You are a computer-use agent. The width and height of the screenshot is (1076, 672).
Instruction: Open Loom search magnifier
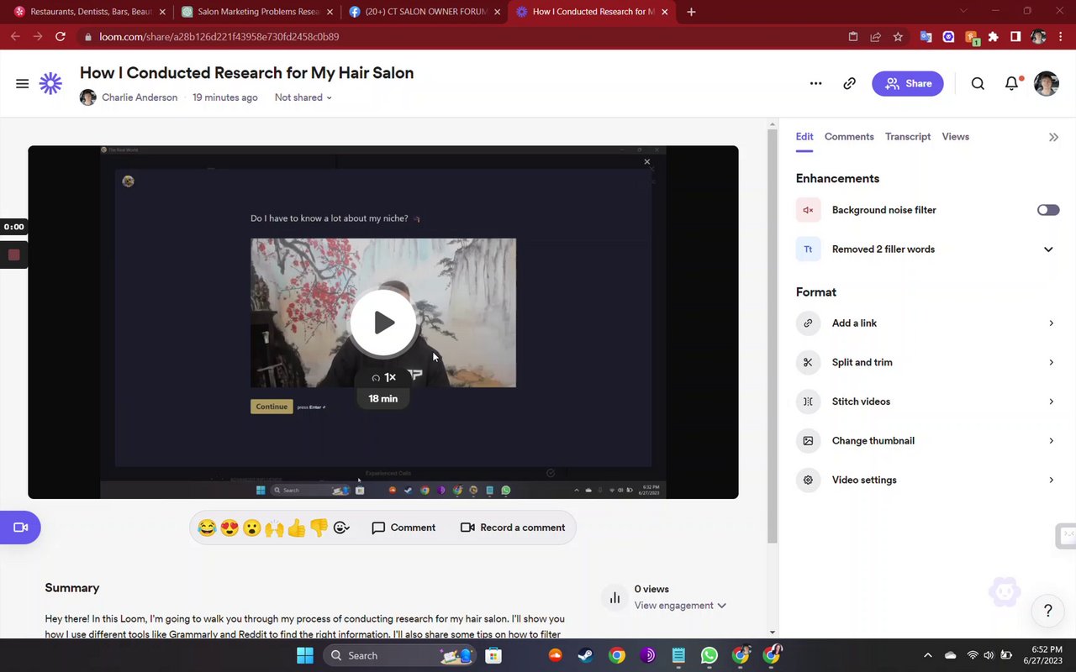[978, 83]
